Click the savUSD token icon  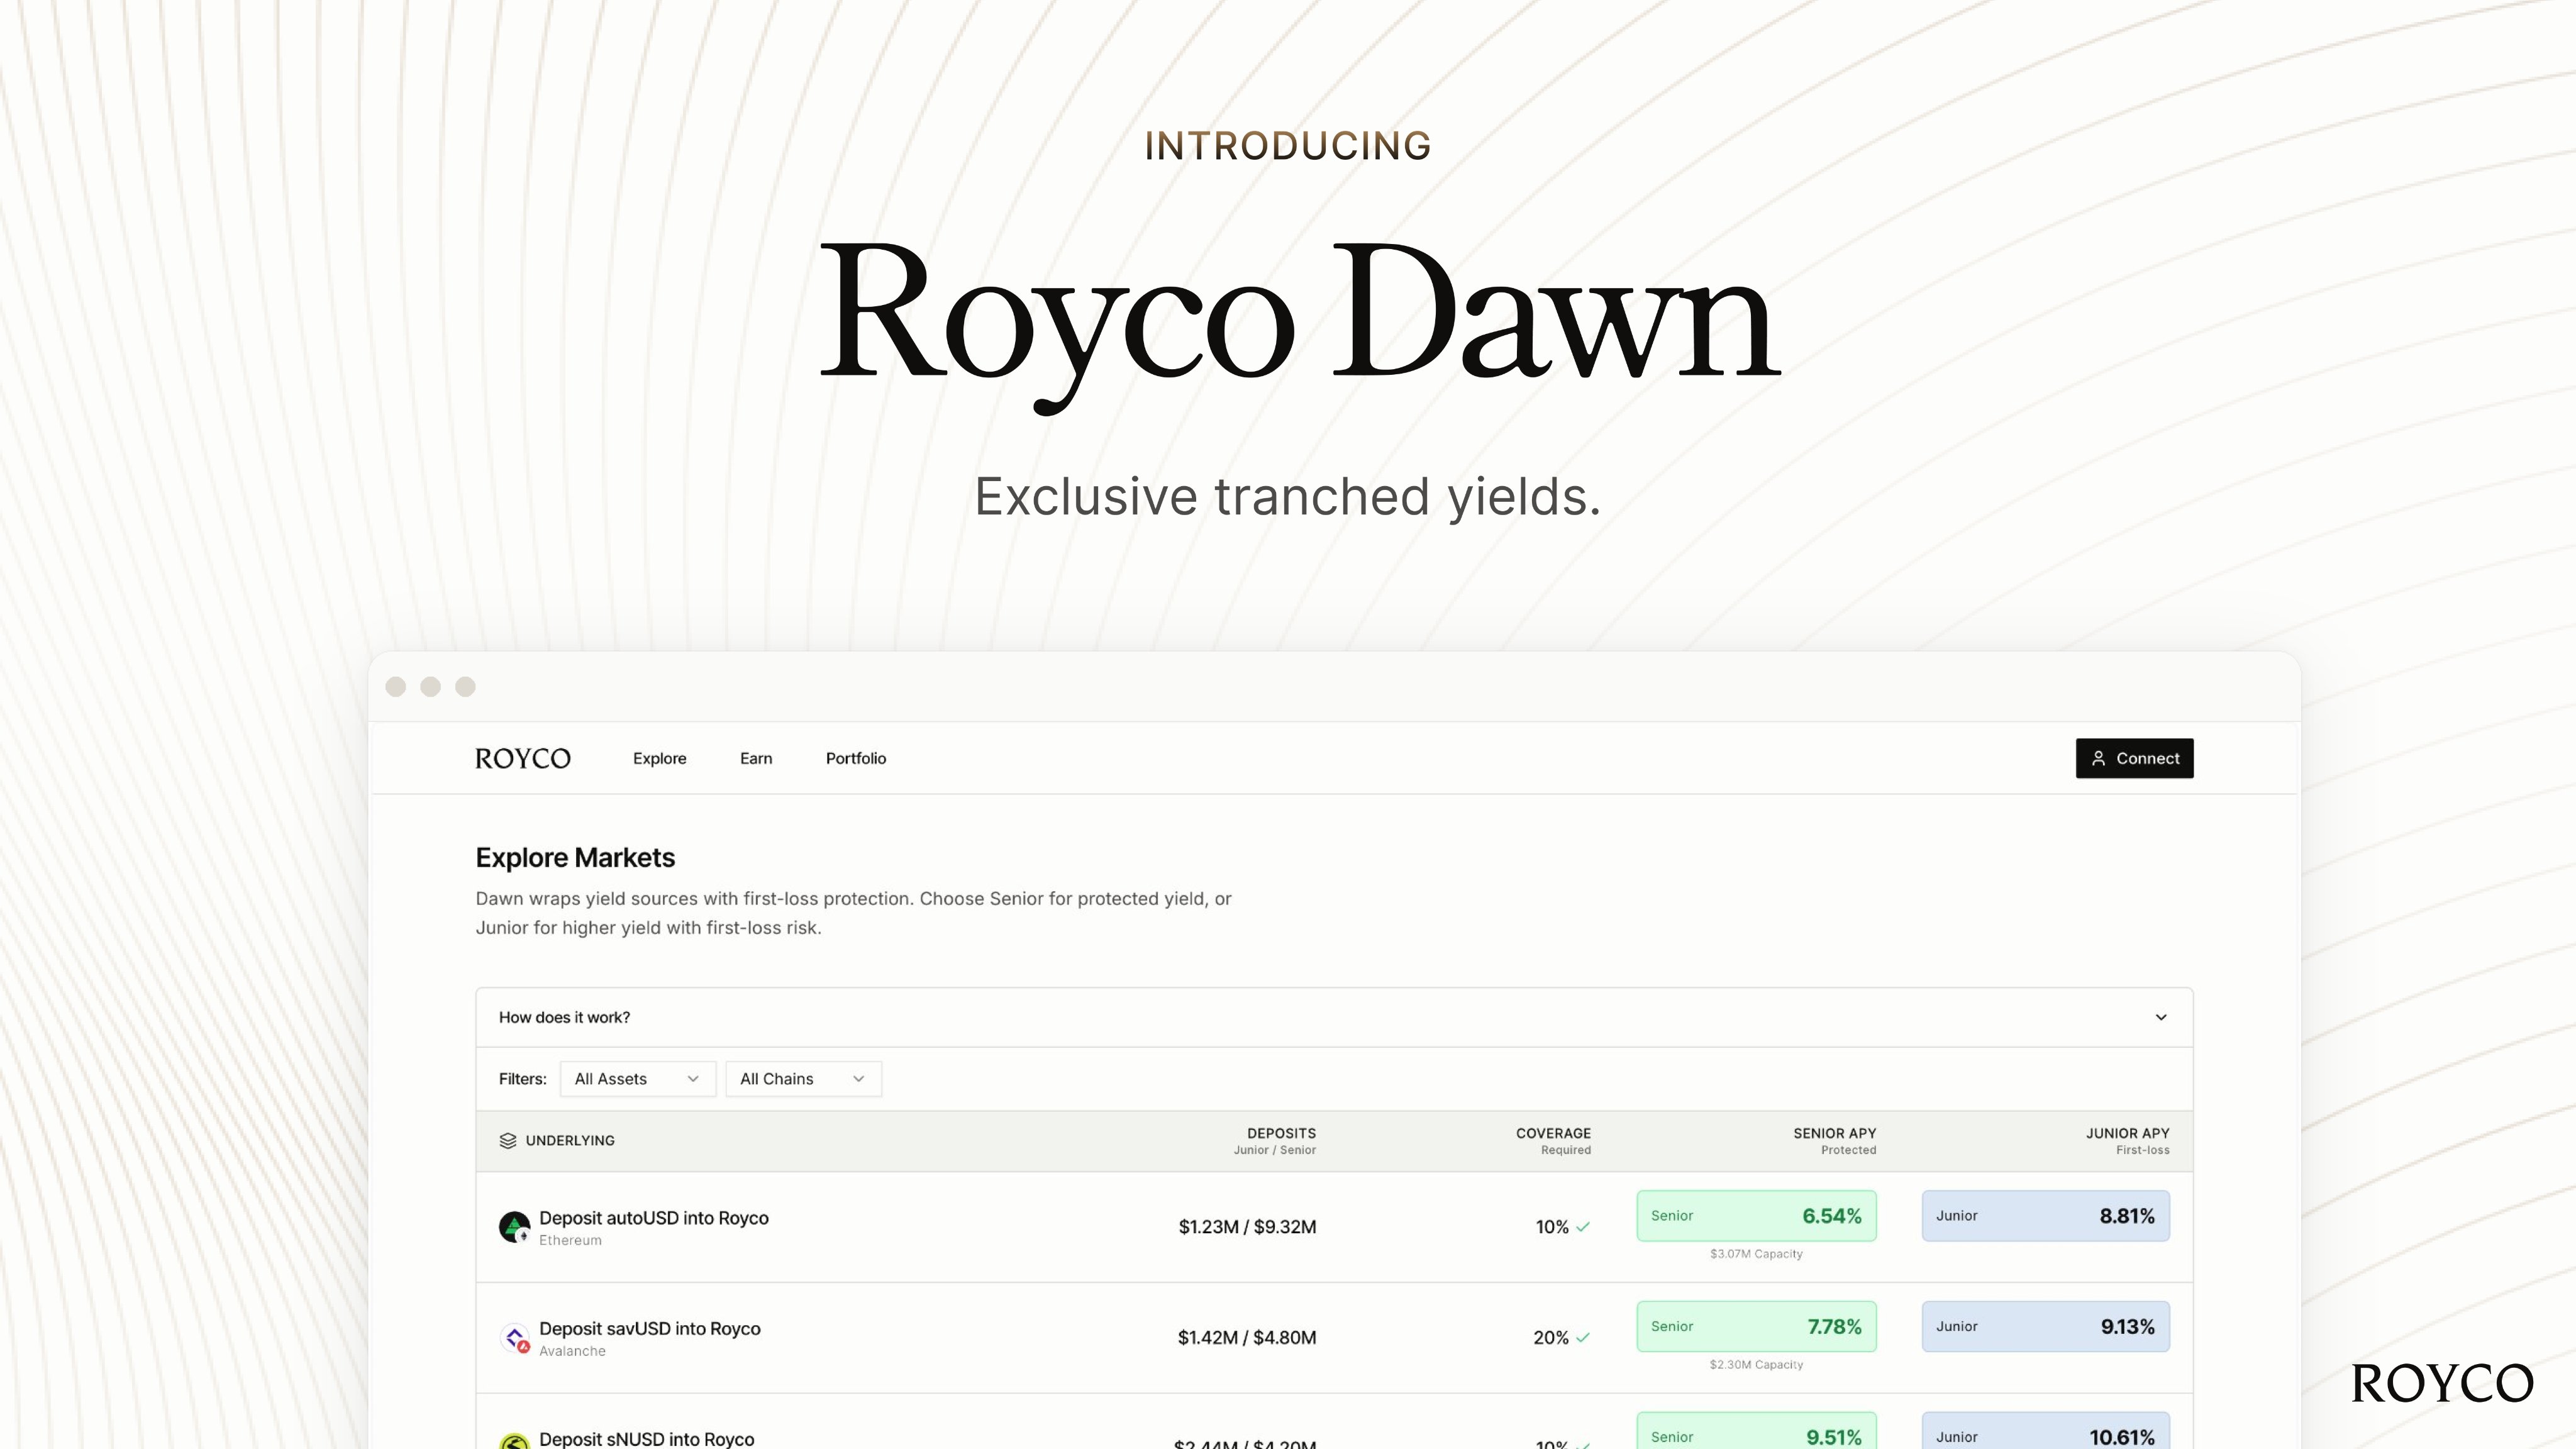(x=514, y=1338)
